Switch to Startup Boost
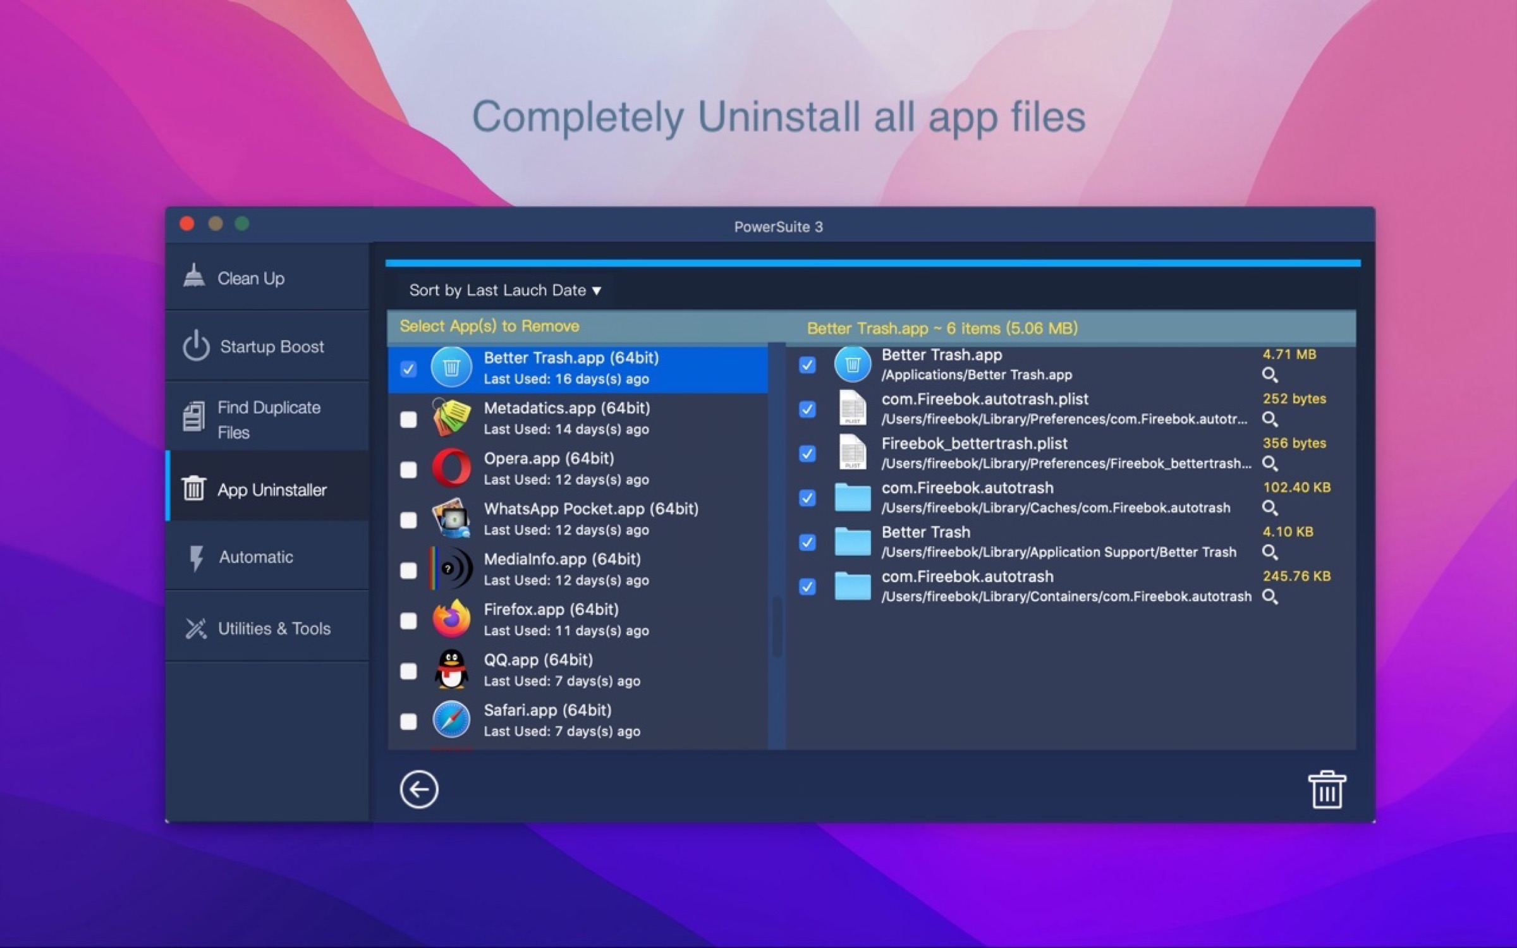Image resolution: width=1517 pixels, height=948 pixels. tap(267, 346)
